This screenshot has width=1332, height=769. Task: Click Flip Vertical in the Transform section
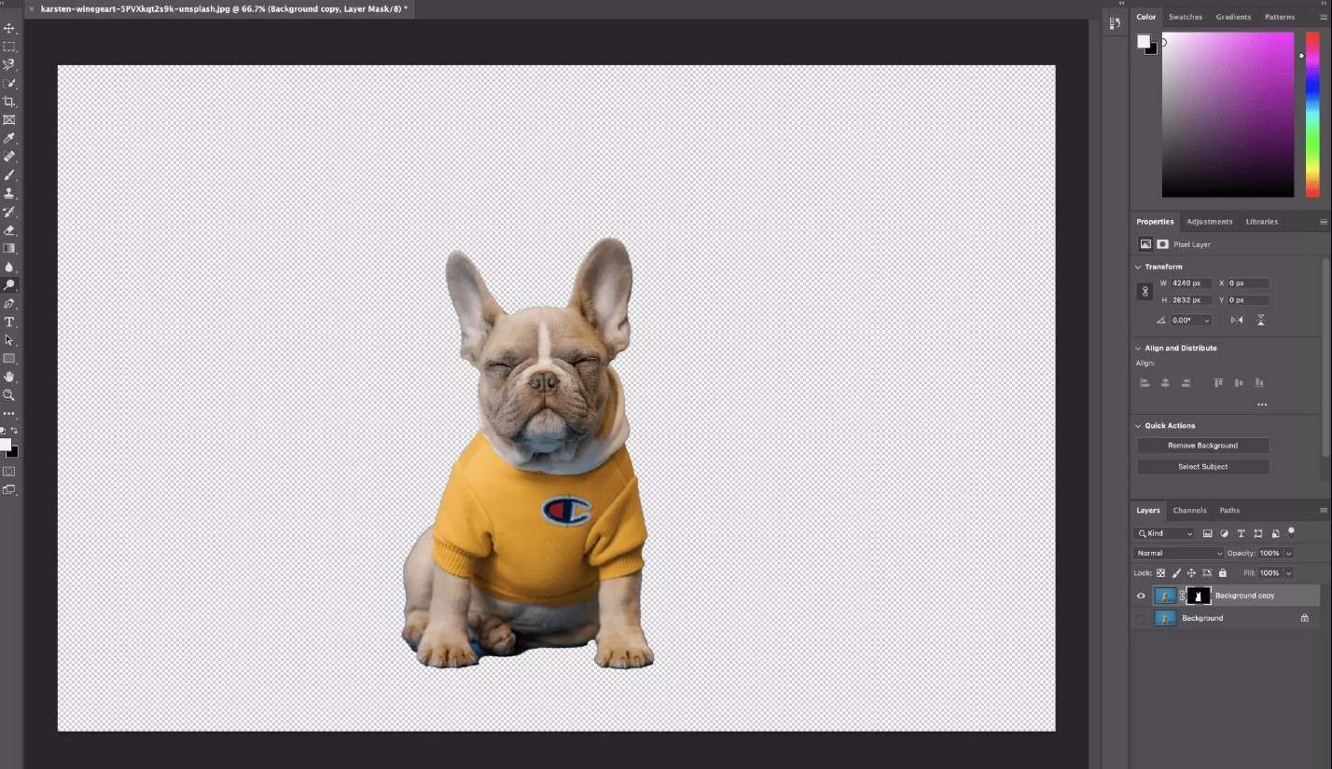click(x=1261, y=320)
